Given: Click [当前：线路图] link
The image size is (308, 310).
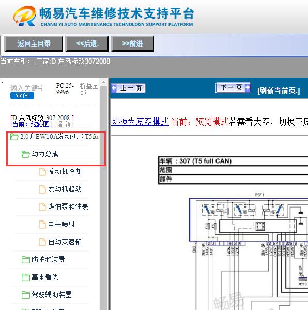Looking at the screenshot, I should [31, 124].
